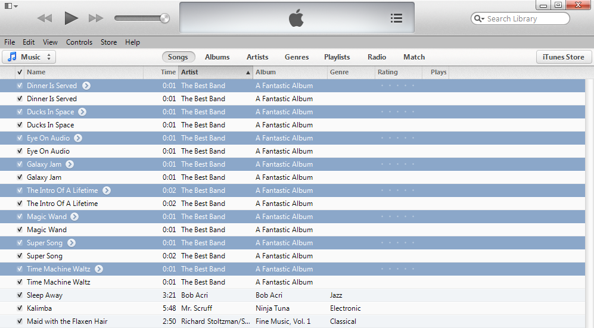Skip to previous track

(x=45, y=18)
